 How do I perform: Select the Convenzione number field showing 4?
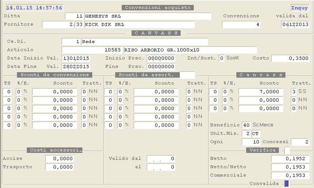(x=241, y=25)
